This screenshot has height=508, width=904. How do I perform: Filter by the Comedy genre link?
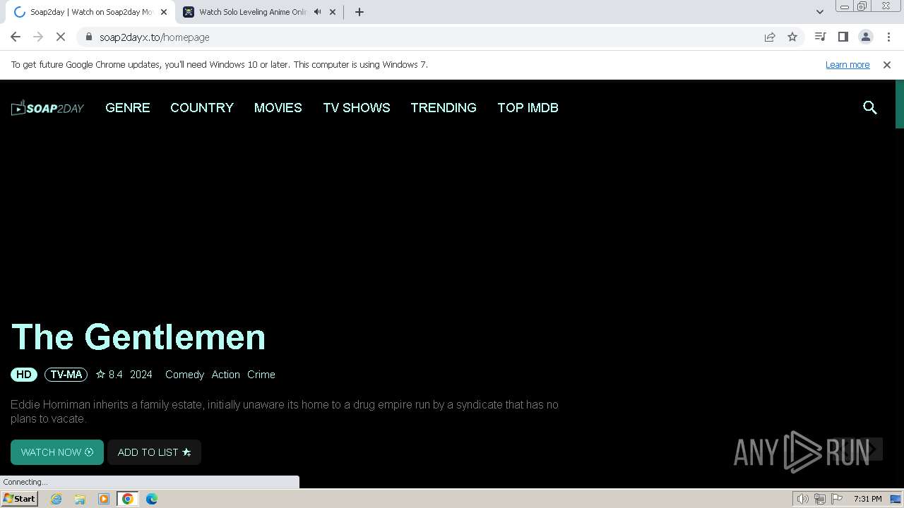click(x=184, y=375)
